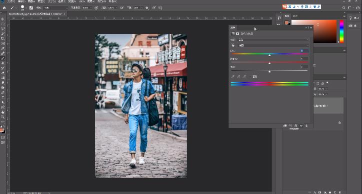Toggle adjustment layer visibility eye in Properties
Image resolution: width=362 pixels, height=194 pixels.
(301, 125)
